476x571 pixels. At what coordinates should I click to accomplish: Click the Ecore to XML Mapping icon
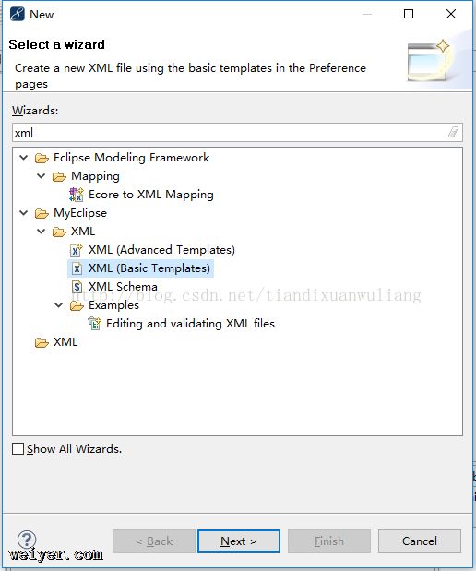pos(77,195)
